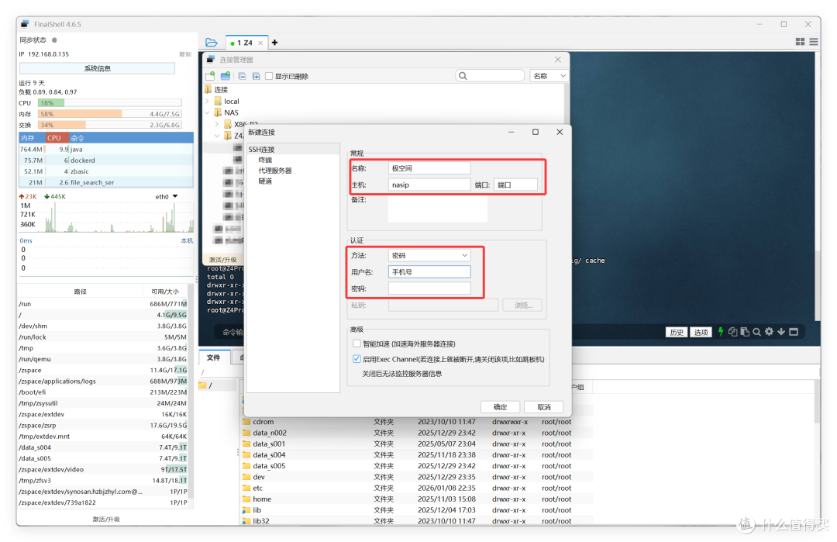Collapse the 'NAS' tree node

[x=207, y=112]
